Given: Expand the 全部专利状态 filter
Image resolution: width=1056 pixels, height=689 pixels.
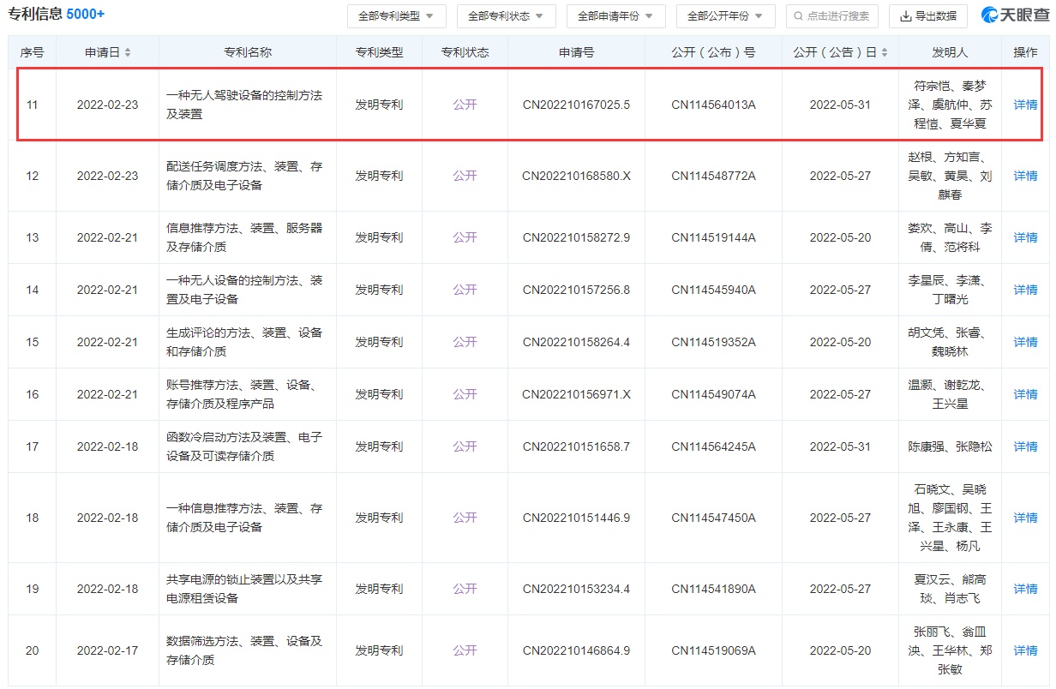Looking at the screenshot, I should pos(506,16).
